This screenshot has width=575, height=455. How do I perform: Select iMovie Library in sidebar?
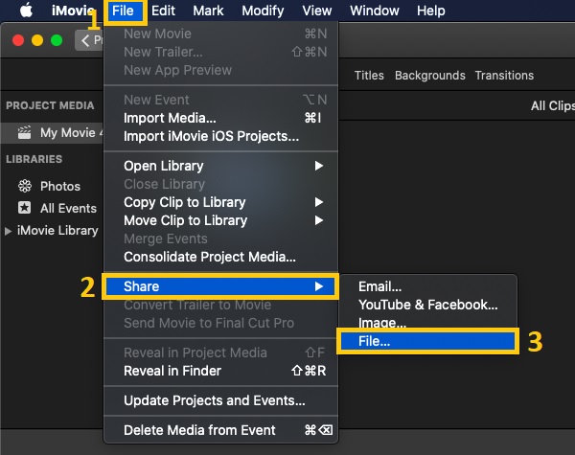tap(57, 231)
